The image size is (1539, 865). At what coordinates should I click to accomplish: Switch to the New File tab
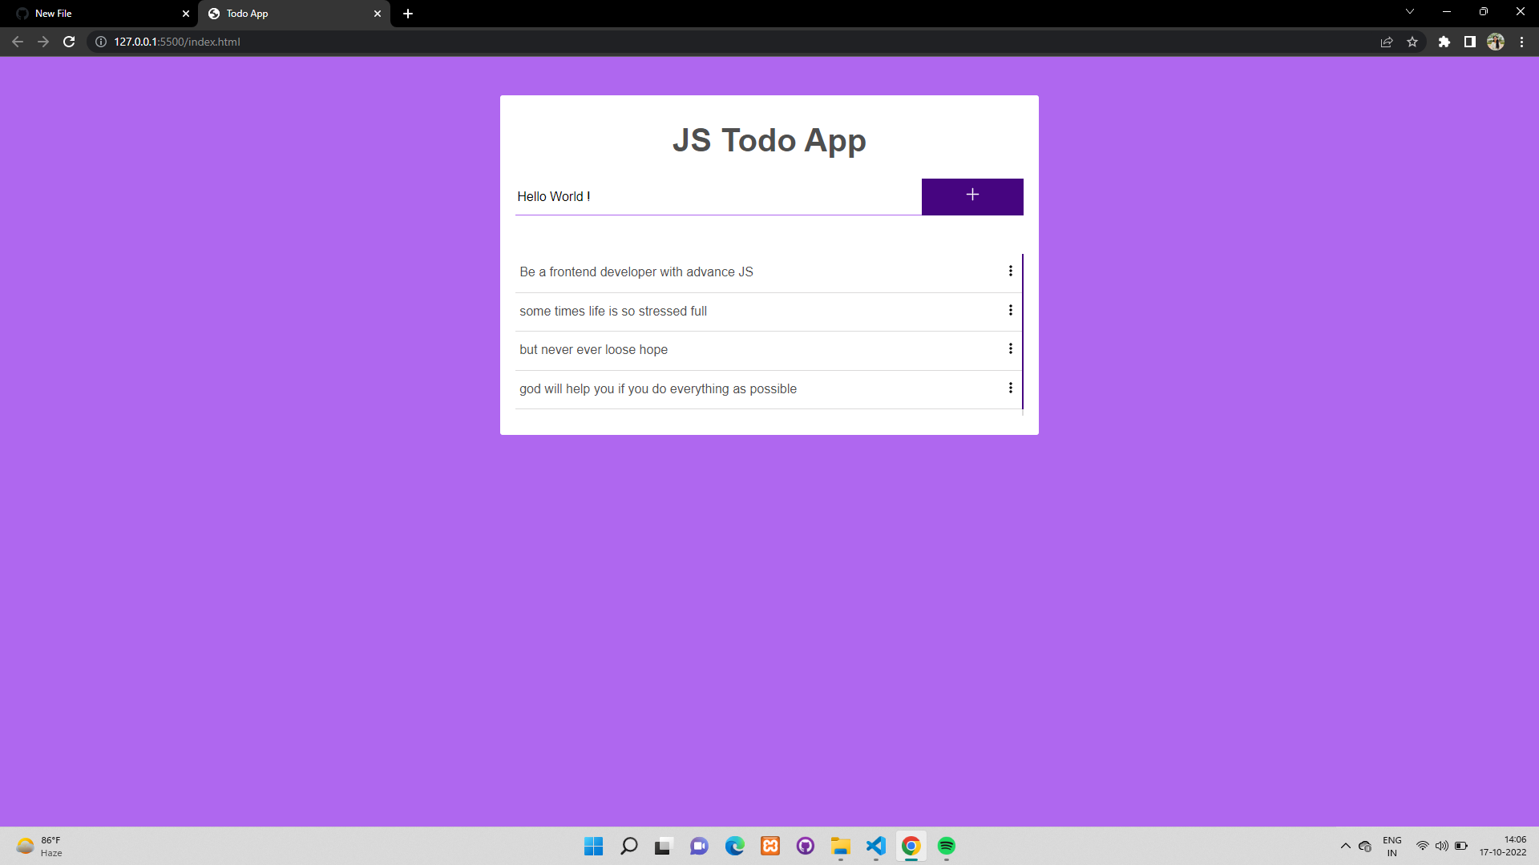96,14
